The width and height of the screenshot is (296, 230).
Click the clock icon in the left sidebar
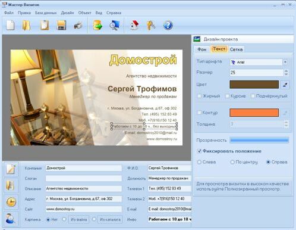click(x=11, y=202)
